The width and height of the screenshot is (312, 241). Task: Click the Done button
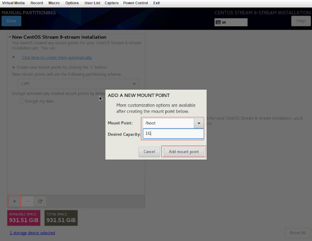pyautogui.click(x=11, y=21)
